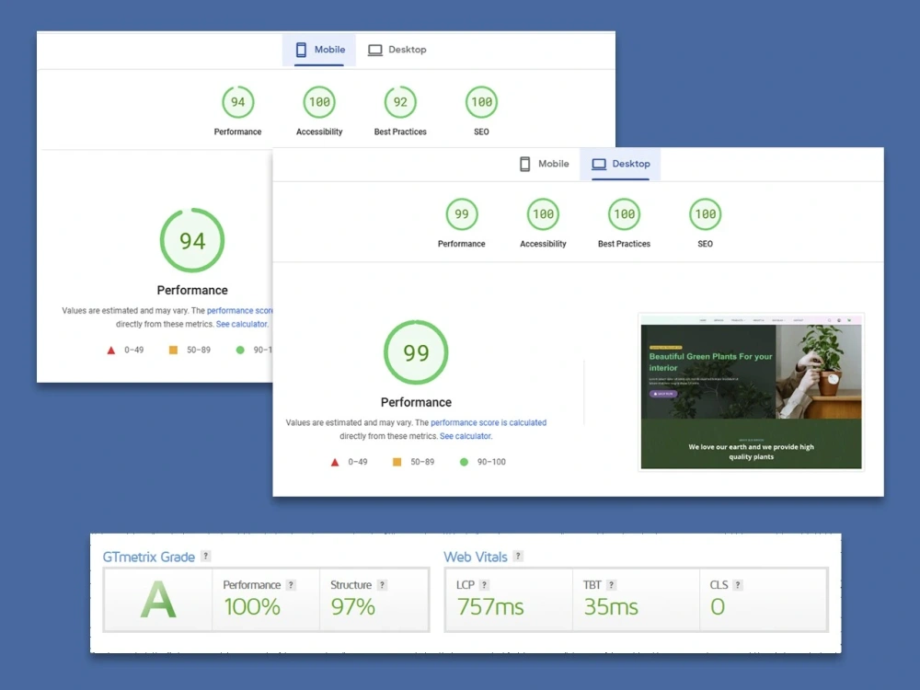Viewport: 920px width, 690px height.
Task: Click bold Performance heading under the 94 score
Action: pos(192,291)
